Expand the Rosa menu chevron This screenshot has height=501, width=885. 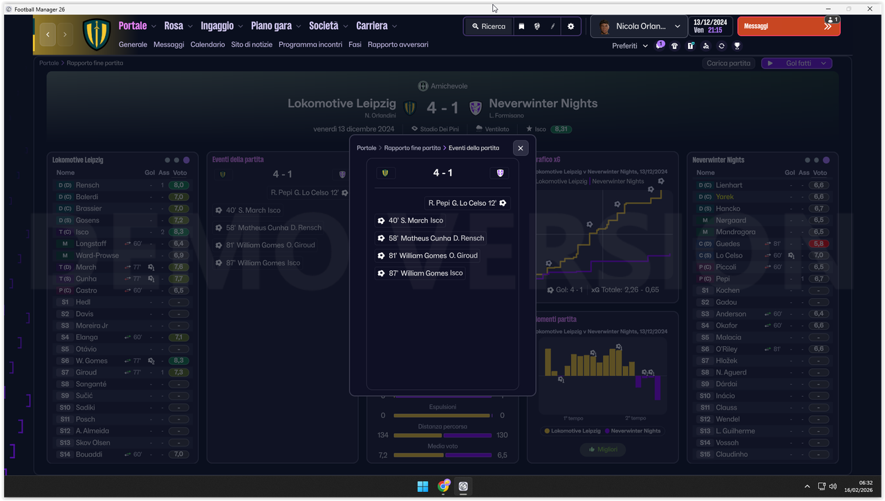click(190, 26)
